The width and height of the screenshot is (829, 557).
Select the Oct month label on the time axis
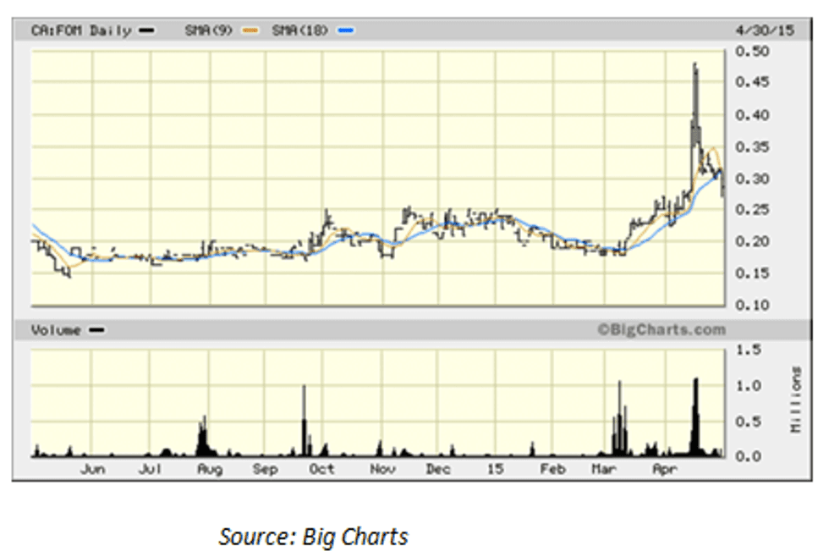click(x=321, y=468)
